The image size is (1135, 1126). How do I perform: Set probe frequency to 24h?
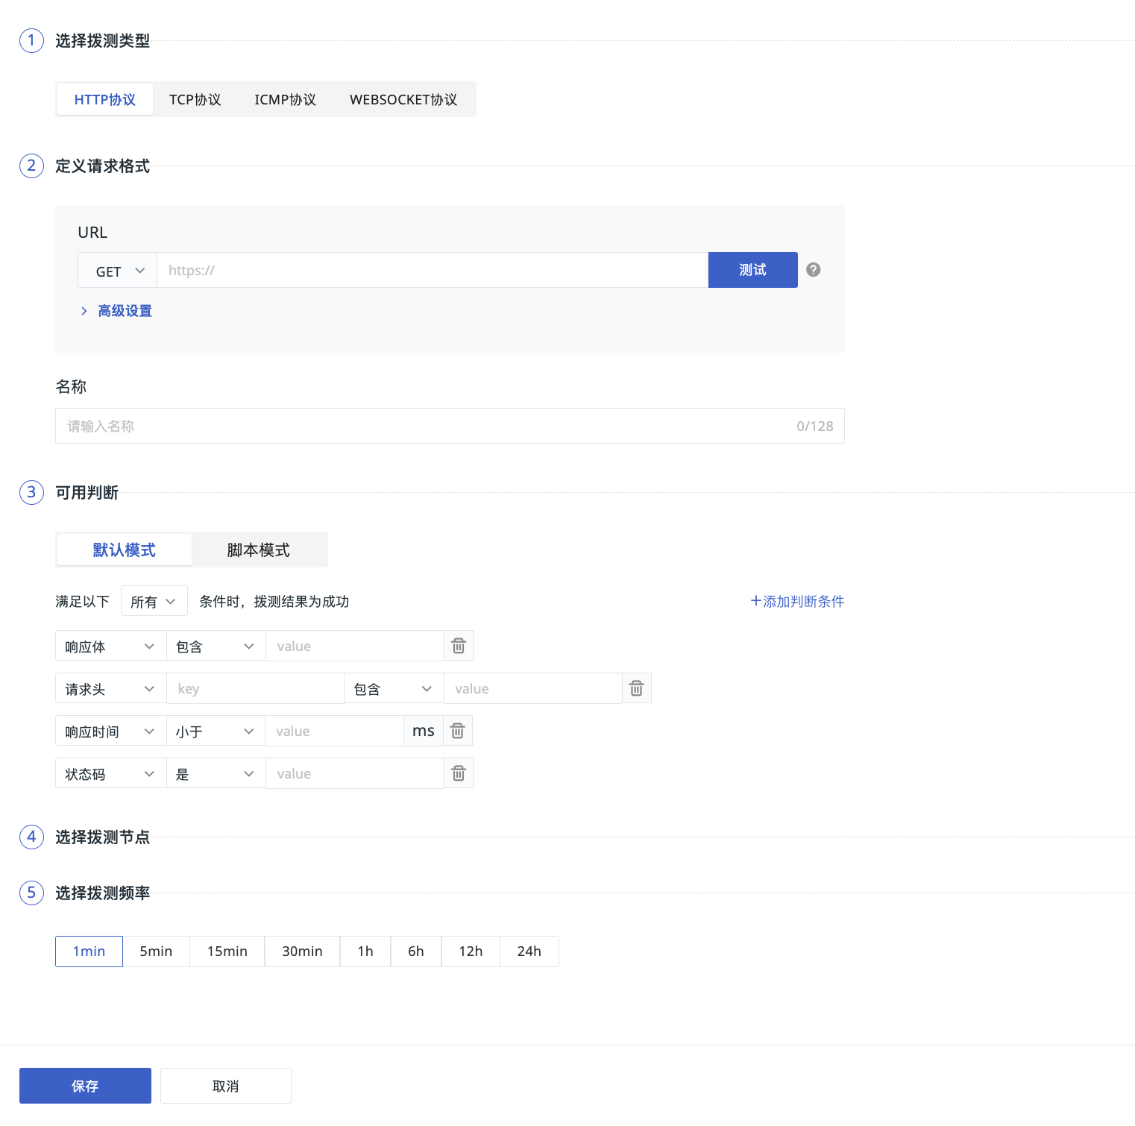(529, 952)
